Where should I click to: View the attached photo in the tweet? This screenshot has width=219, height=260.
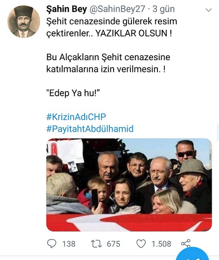[129, 185]
